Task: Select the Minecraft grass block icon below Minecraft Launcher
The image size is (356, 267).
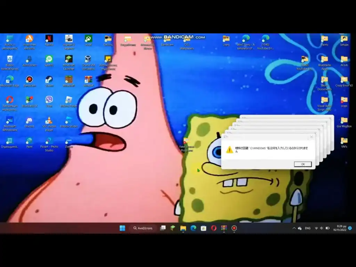Action: click(x=69, y=81)
